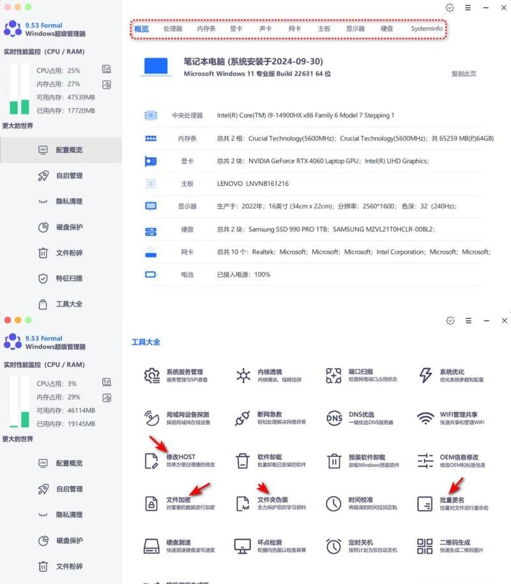Launch the WIFI管理共享 tool
511x584 pixels.
[425, 418]
